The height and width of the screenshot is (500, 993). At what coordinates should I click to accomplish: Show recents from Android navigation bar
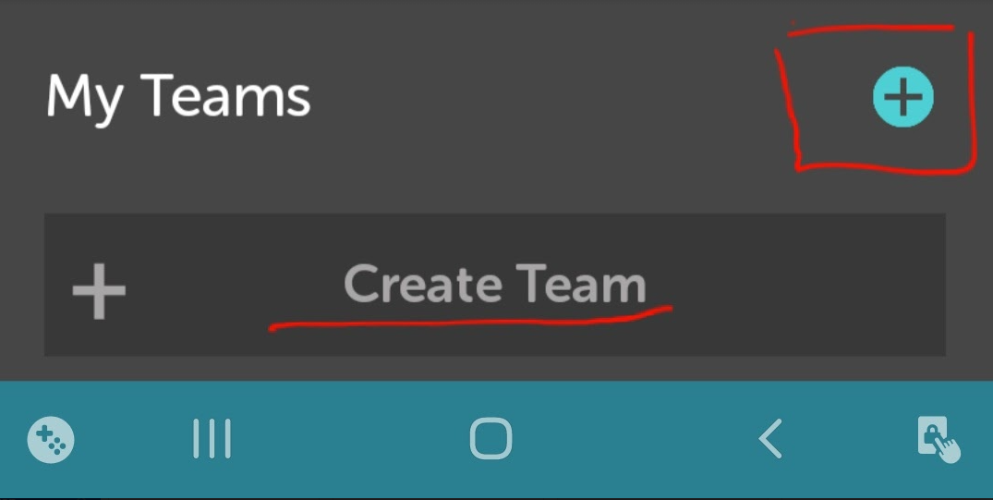pyautogui.click(x=212, y=438)
